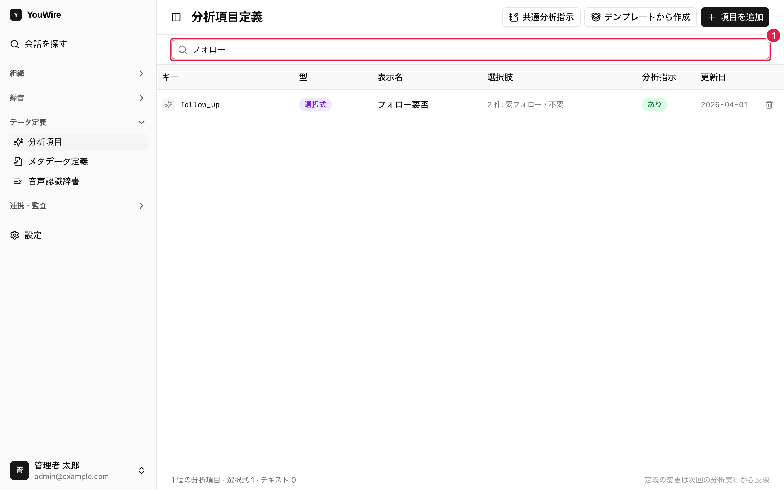Screen dimensions: 784x490
Task: Click the 分析項目定義 page title
Action: 227,17
